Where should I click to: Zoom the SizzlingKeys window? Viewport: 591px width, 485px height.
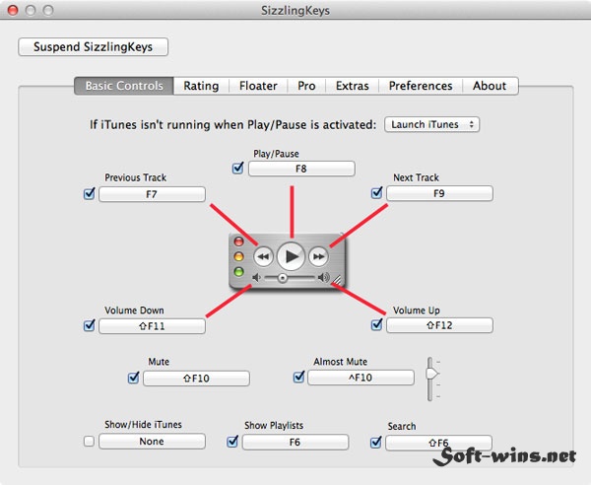tap(48, 10)
